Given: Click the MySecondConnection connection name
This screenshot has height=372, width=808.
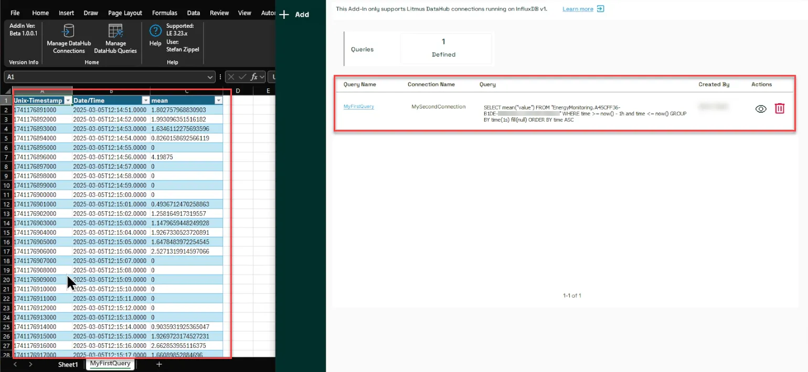Looking at the screenshot, I should point(438,106).
